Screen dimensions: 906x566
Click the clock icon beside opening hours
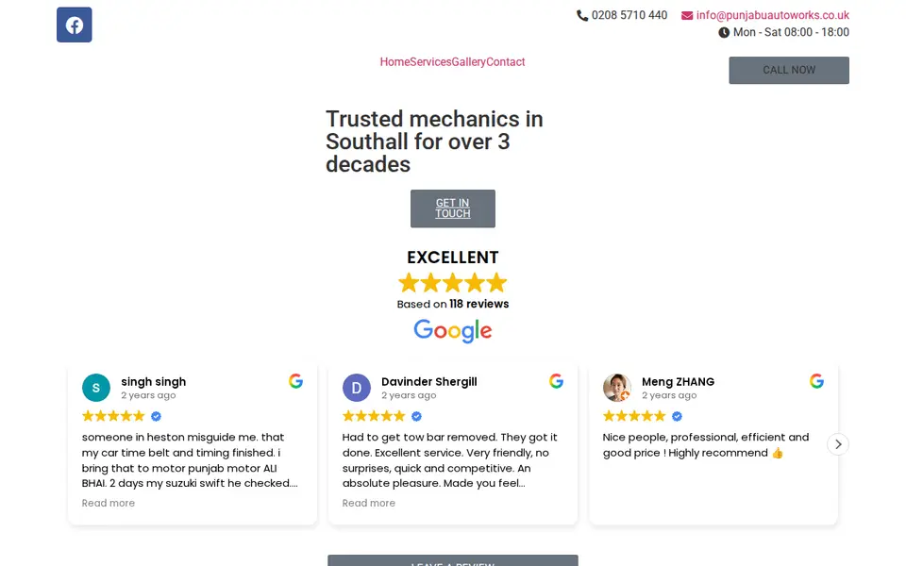[724, 32]
